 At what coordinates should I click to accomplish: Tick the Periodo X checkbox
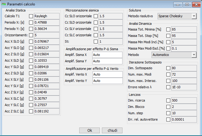coord(31,22)
